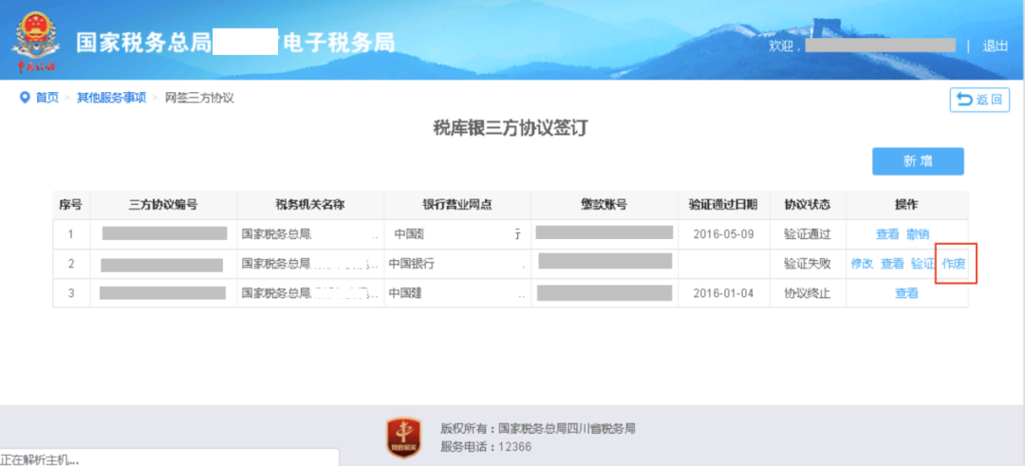Click the 税务机关名称 column header
This screenshot has height=466, width=1025.
[x=310, y=205]
